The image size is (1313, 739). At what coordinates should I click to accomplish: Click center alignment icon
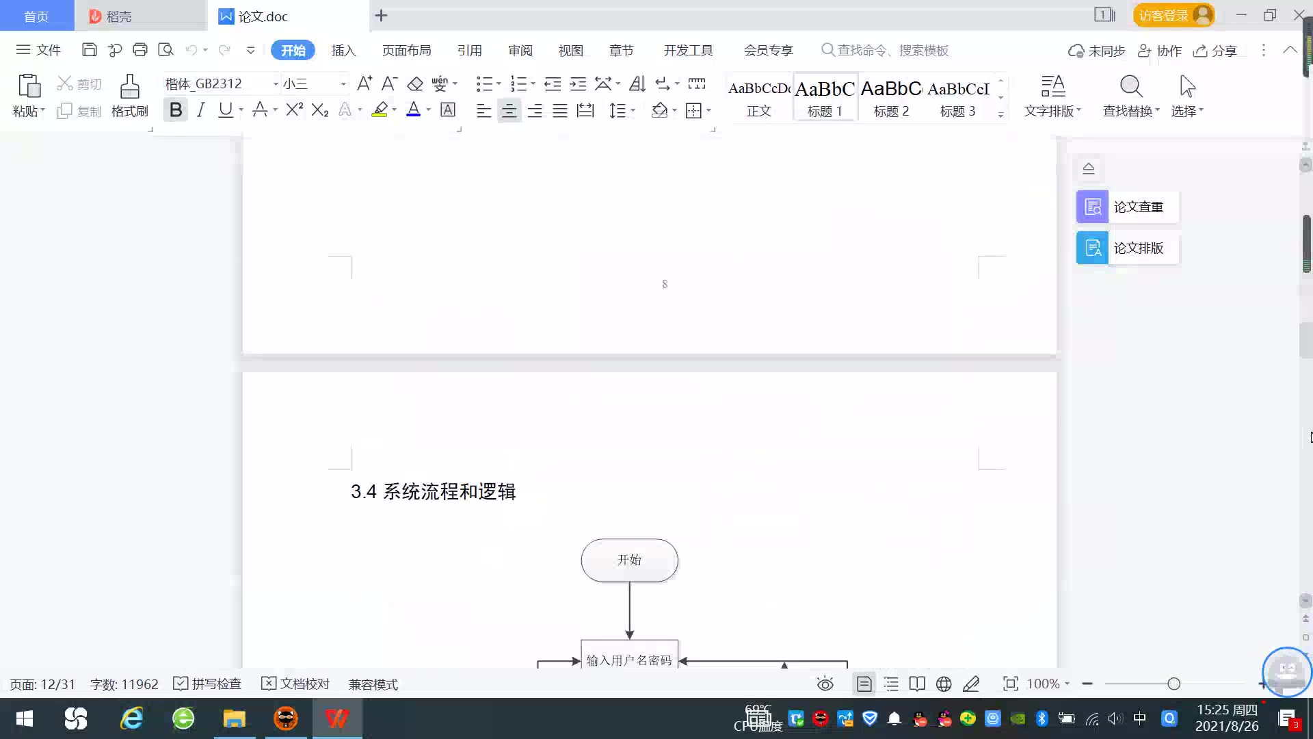point(509,110)
